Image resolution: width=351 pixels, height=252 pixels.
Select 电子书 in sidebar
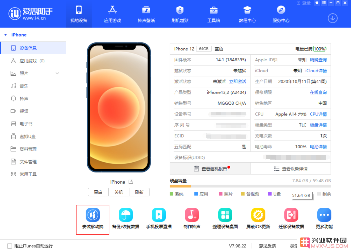tap(33, 124)
